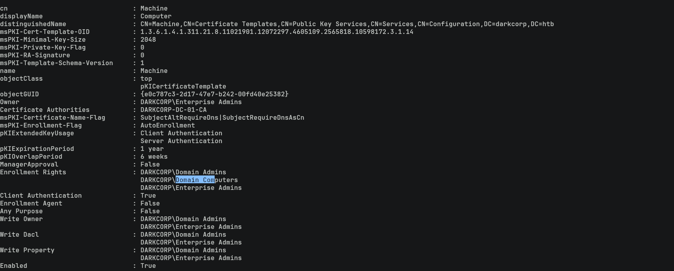Click the "1 year" expiration period value

pos(152,149)
